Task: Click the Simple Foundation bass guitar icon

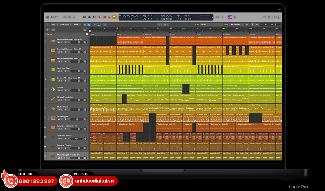Action: (x=52, y=99)
